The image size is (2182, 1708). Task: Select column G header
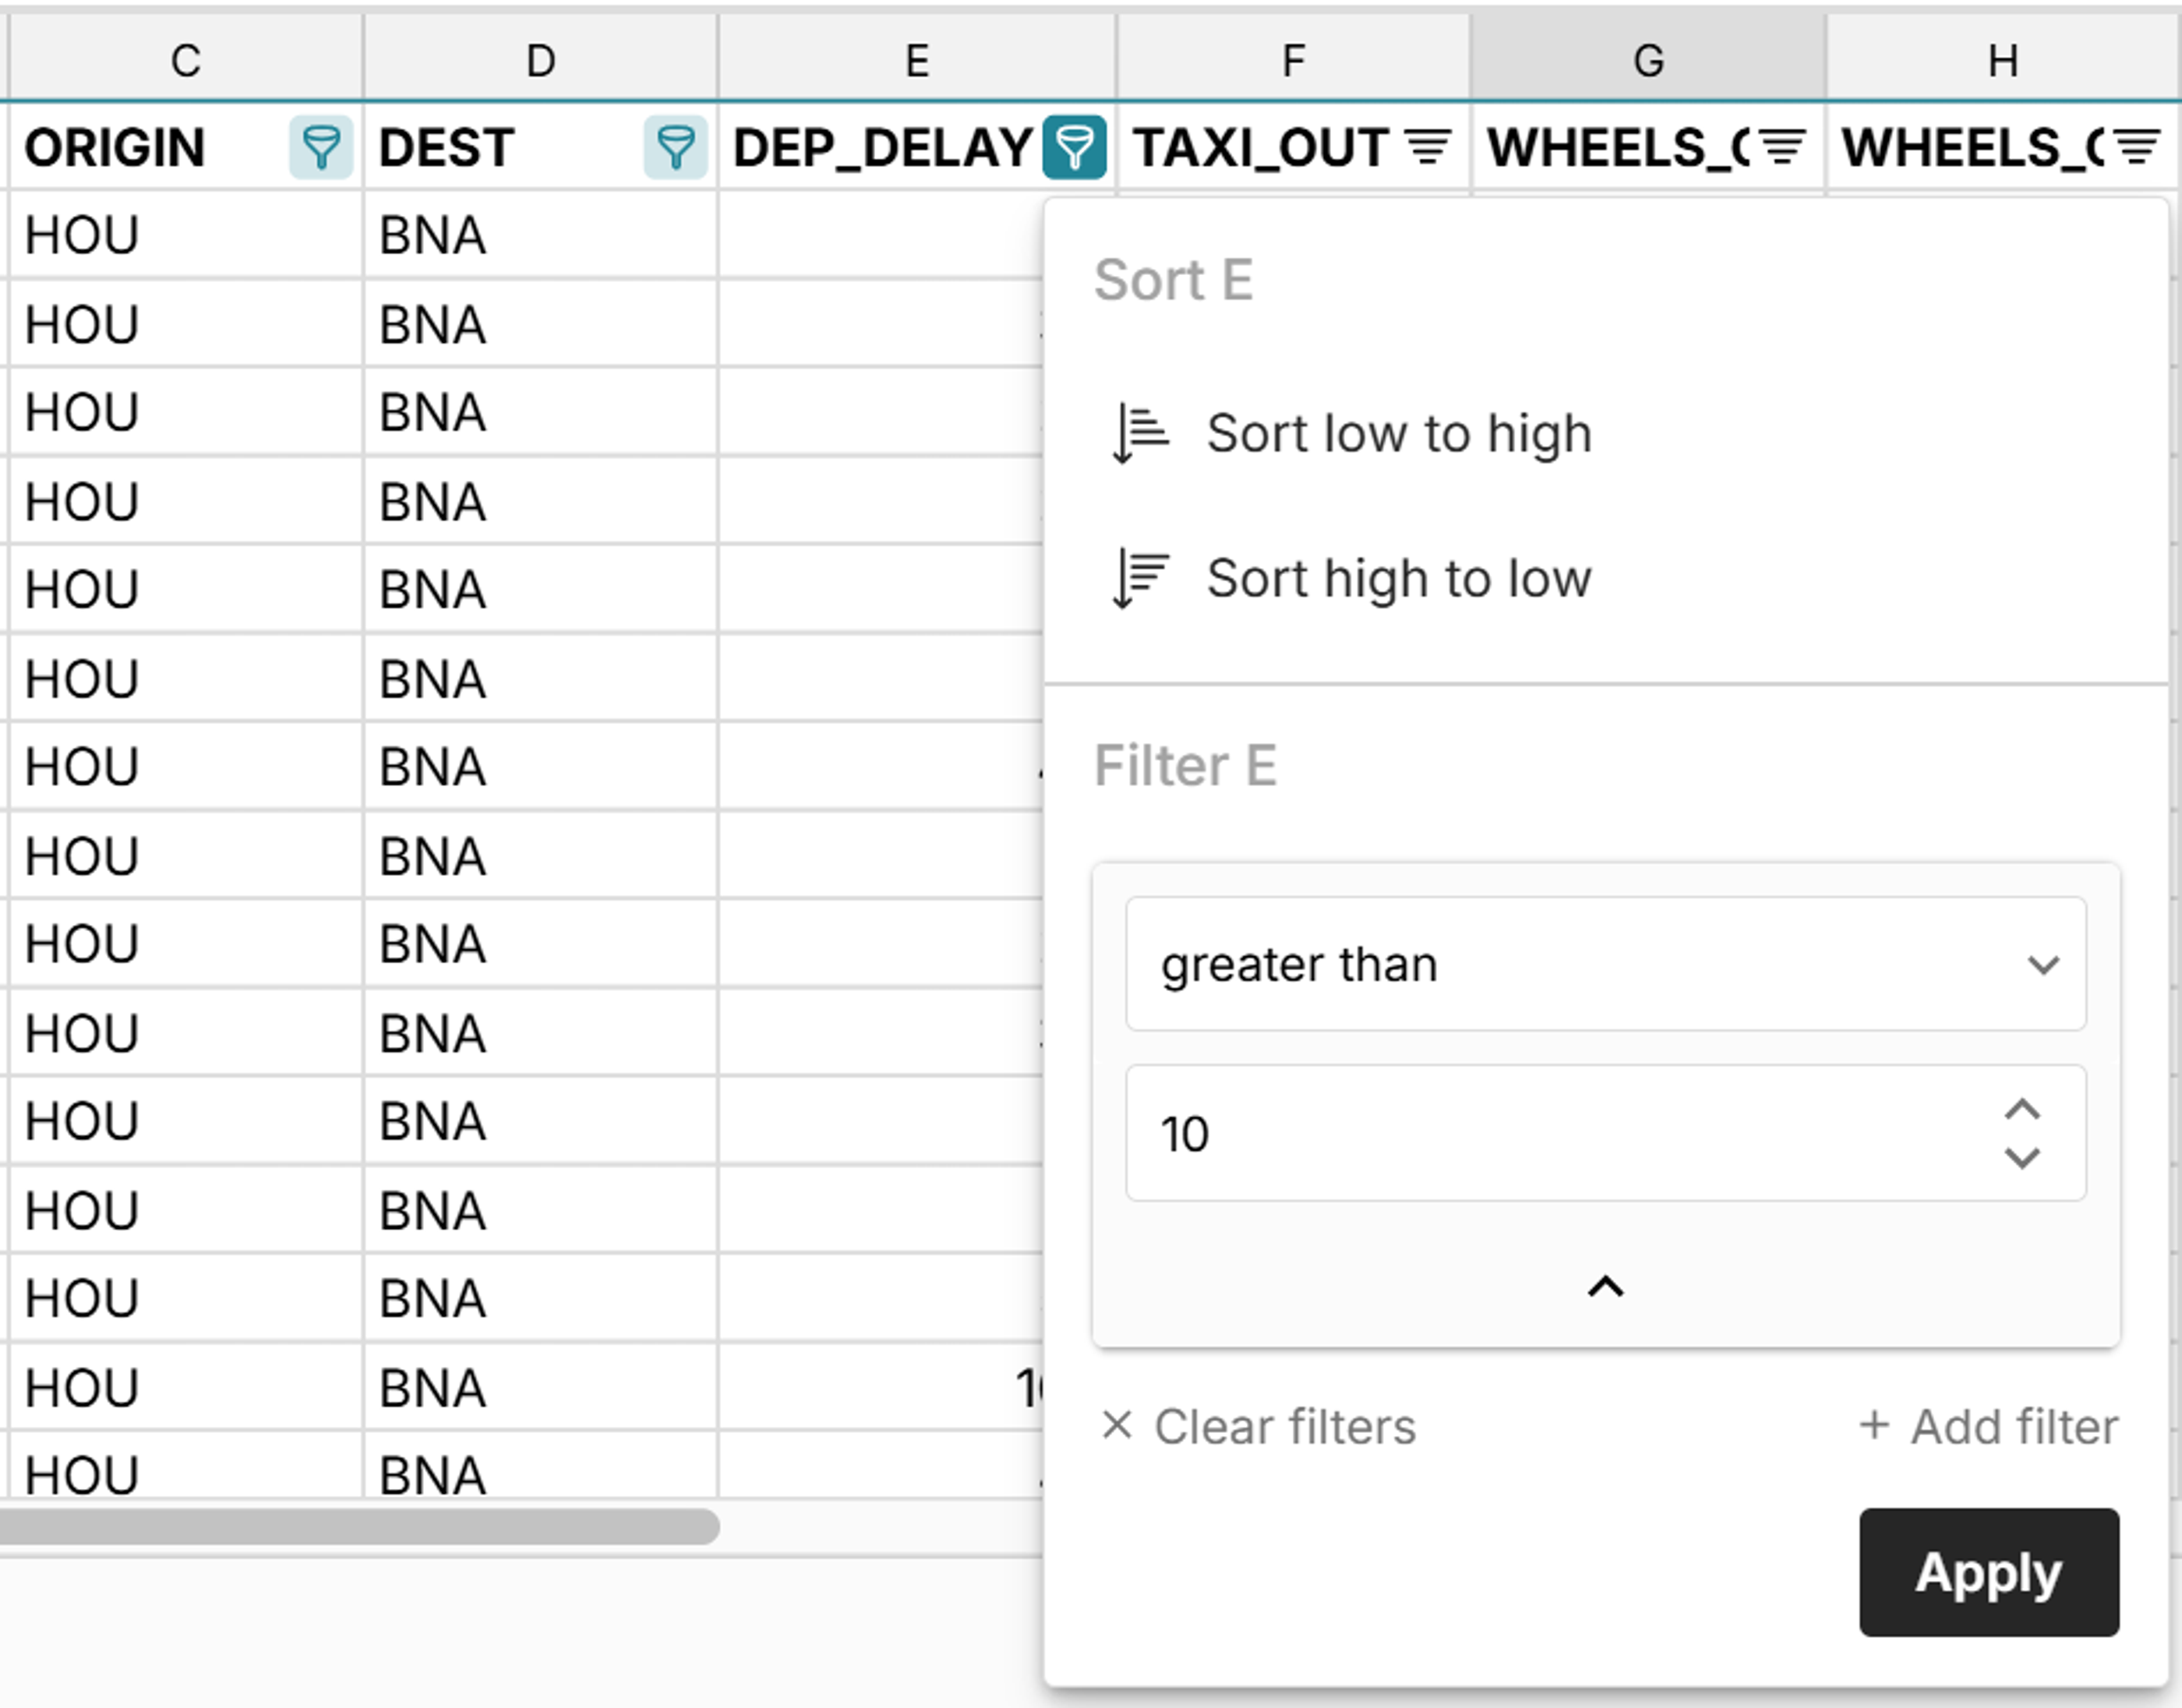(1648, 60)
